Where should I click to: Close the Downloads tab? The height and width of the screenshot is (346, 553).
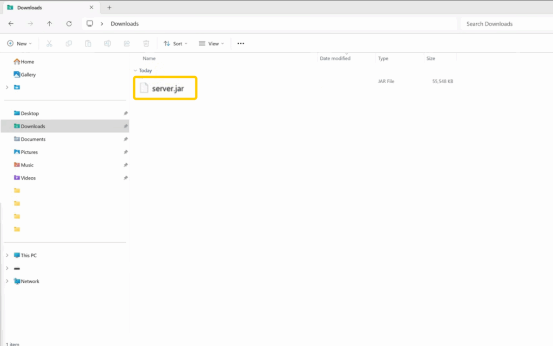91,8
